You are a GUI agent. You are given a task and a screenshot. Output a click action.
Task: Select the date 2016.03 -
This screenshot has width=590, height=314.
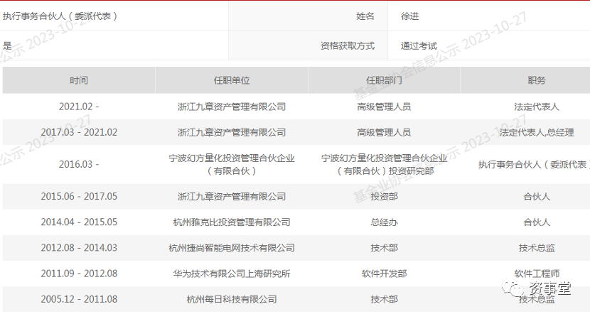tap(79, 164)
